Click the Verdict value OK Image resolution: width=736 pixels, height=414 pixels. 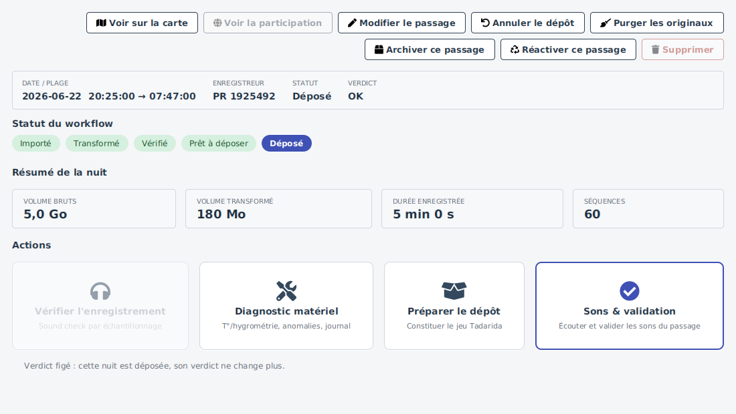[355, 96]
